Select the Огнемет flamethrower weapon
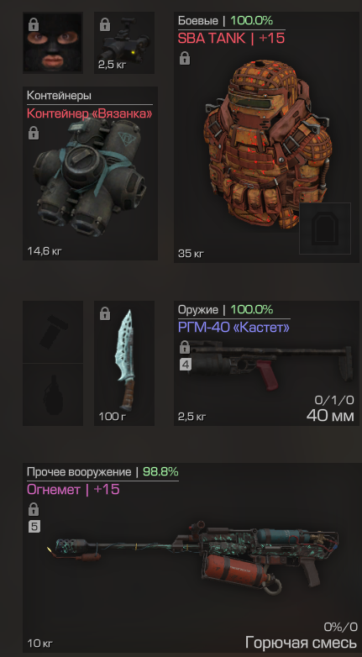This screenshot has width=362, height=657. (191, 557)
